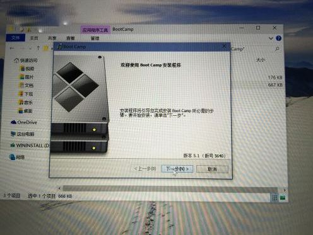Screen dimensions: 313x235
Task: Open the 桌面 Desktop folder in sidebar
Action: 25,111
